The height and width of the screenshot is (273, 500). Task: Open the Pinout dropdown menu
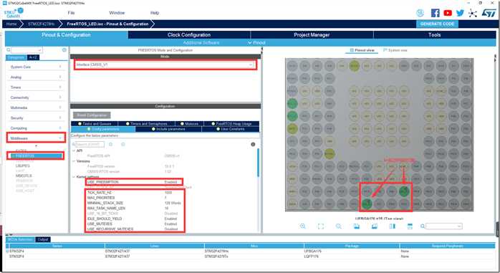tap(256, 43)
